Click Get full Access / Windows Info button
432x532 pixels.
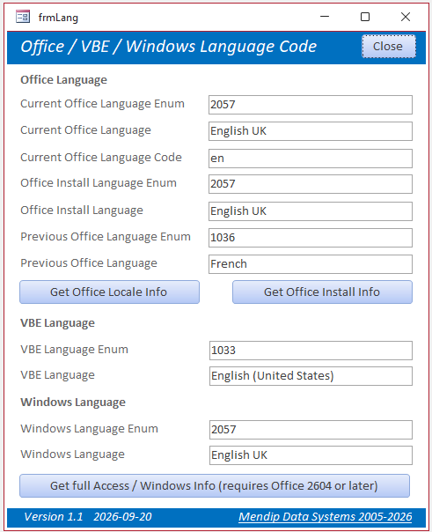click(x=215, y=486)
